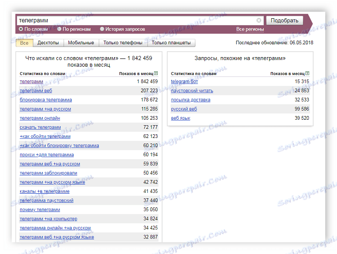This screenshot has width=337, height=254.
Task: Click the left Статистика по словам header
Action: pyautogui.click(x=43, y=74)
